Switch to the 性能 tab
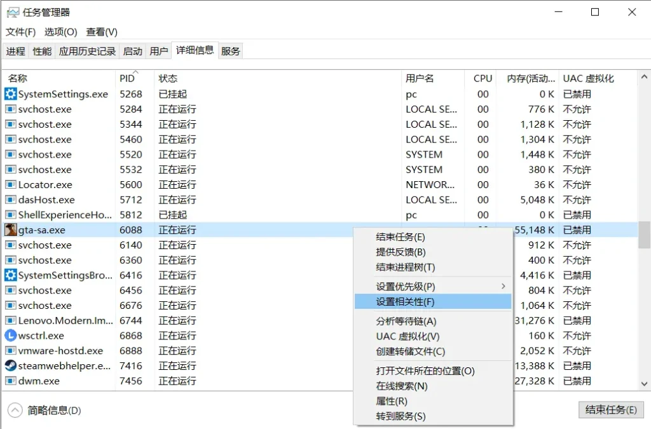 [x=41, y=51]
